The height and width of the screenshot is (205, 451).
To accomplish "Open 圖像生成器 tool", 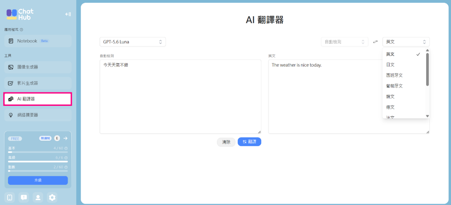I will 38,67.
